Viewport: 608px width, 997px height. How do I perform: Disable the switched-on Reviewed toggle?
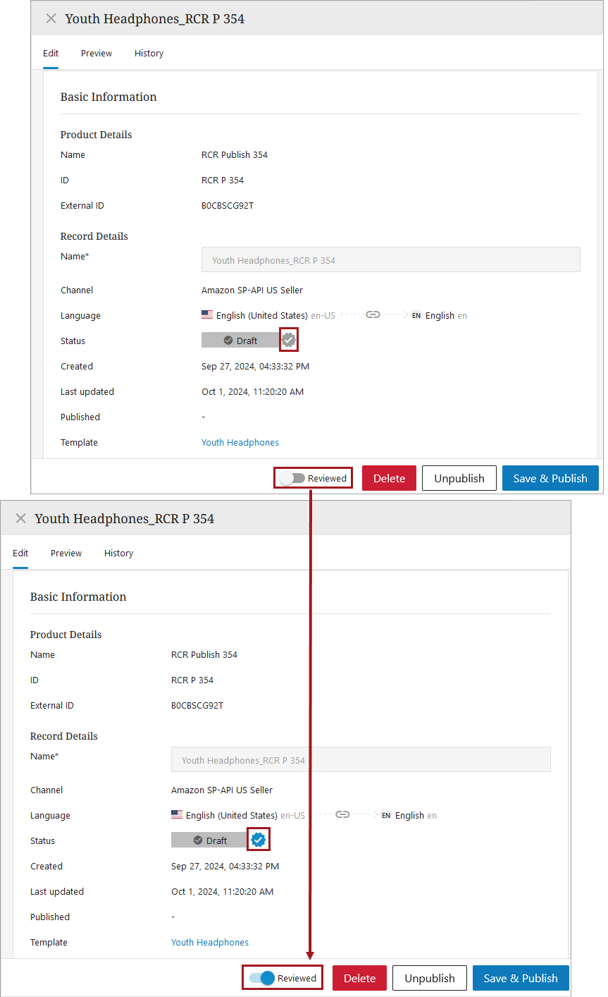[262, 979]
